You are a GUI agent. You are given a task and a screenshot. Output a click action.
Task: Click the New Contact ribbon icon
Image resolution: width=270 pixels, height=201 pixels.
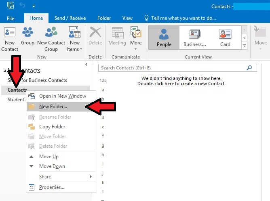[x=10, y=39]
